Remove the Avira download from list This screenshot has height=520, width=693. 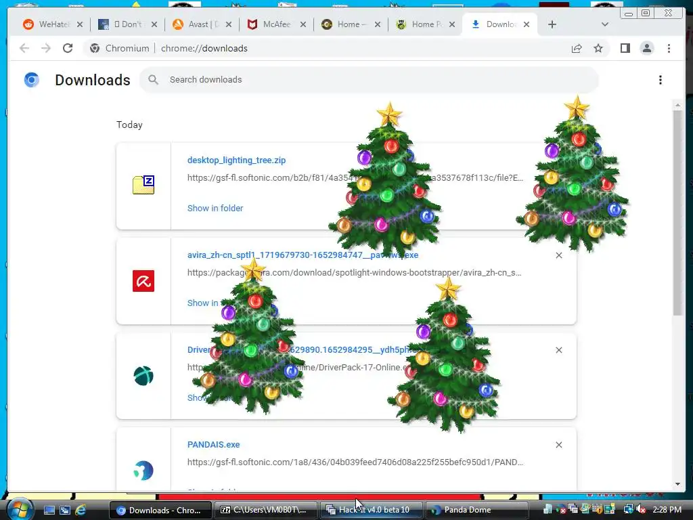click(559, 255)
